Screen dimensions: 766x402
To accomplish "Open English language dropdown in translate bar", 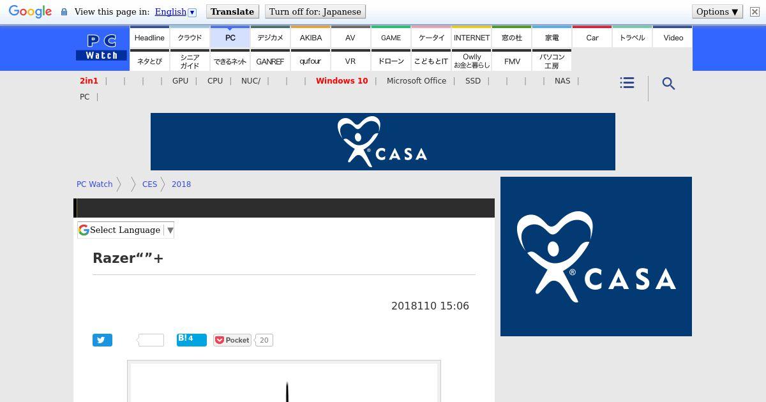I will click(x=175, y=11).
